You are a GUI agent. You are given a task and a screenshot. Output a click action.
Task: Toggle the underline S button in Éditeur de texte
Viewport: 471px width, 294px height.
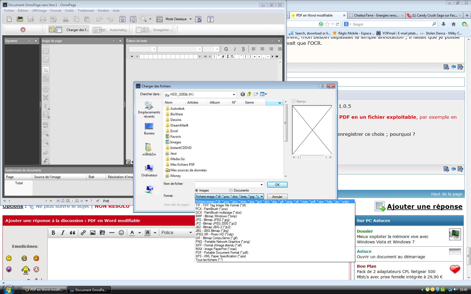(243, 49)
